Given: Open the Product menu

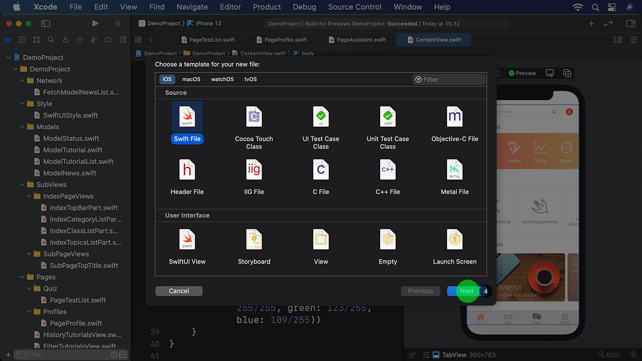Looking at the screenshot, I should pos(267,7).
